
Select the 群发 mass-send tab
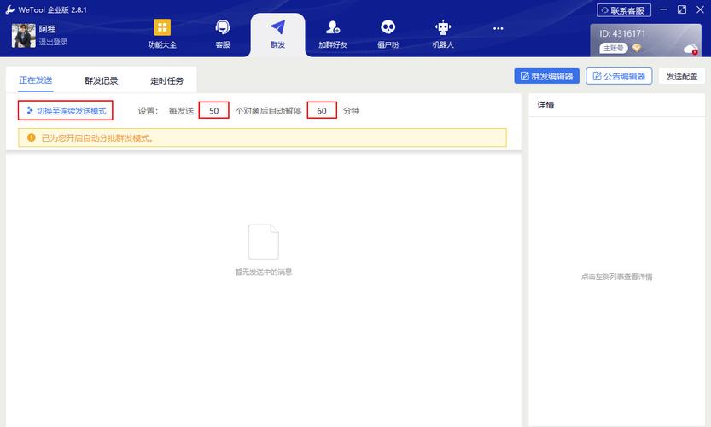tap(277, 34)
